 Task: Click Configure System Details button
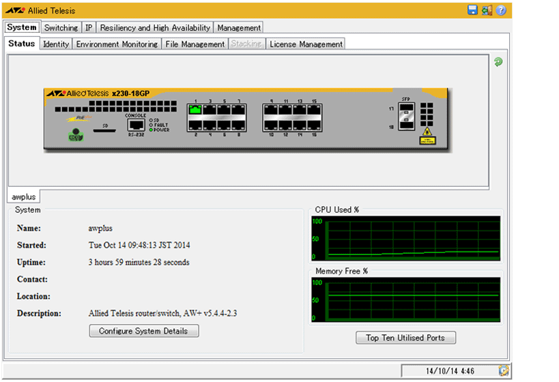[143, 331]
